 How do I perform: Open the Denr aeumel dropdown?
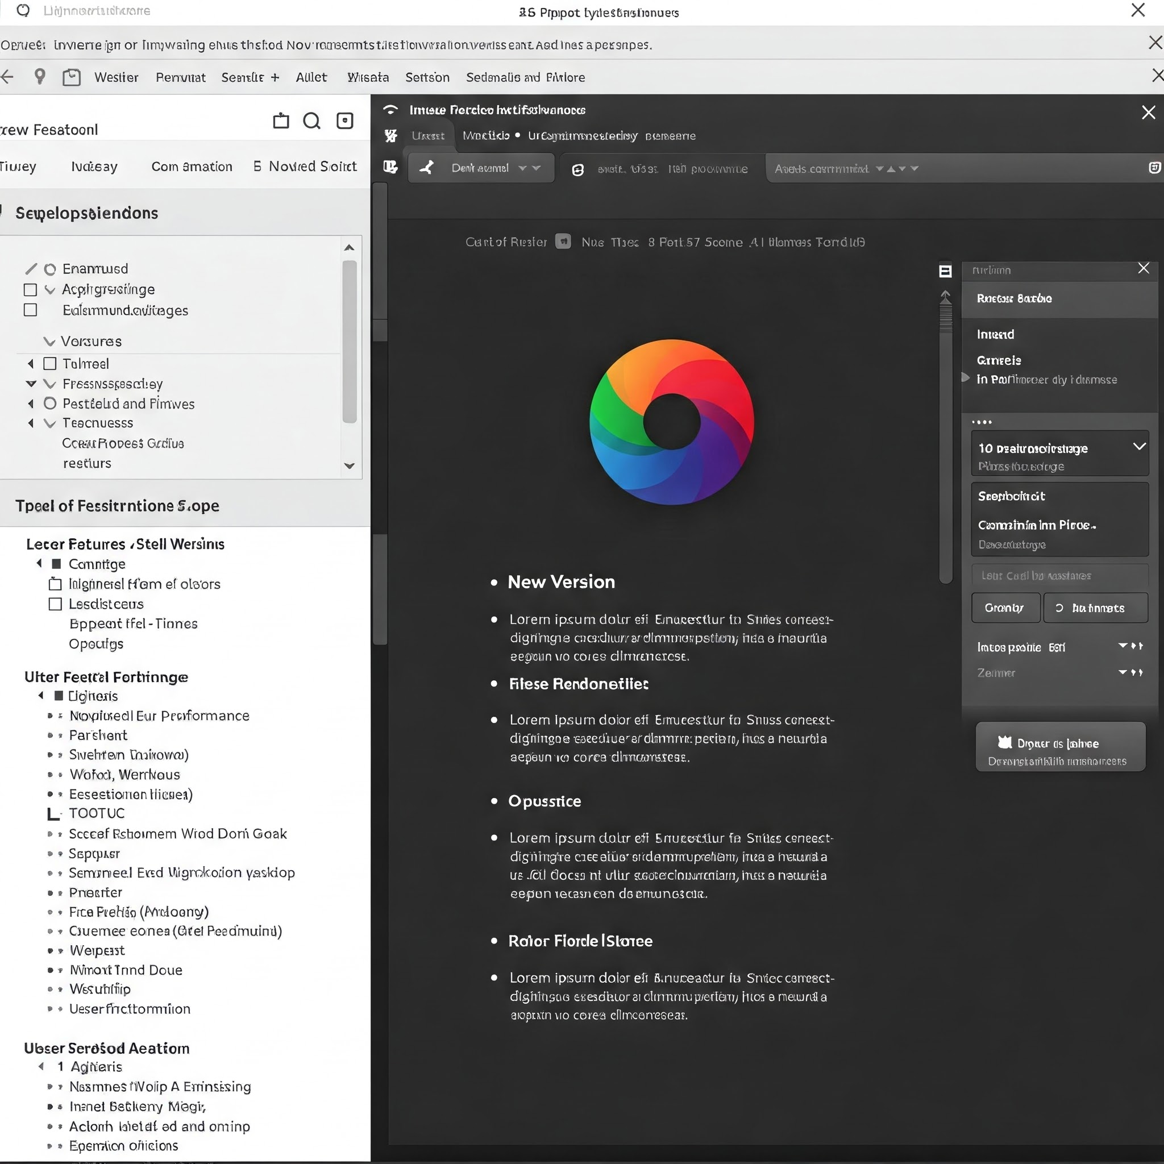[480, 168]
